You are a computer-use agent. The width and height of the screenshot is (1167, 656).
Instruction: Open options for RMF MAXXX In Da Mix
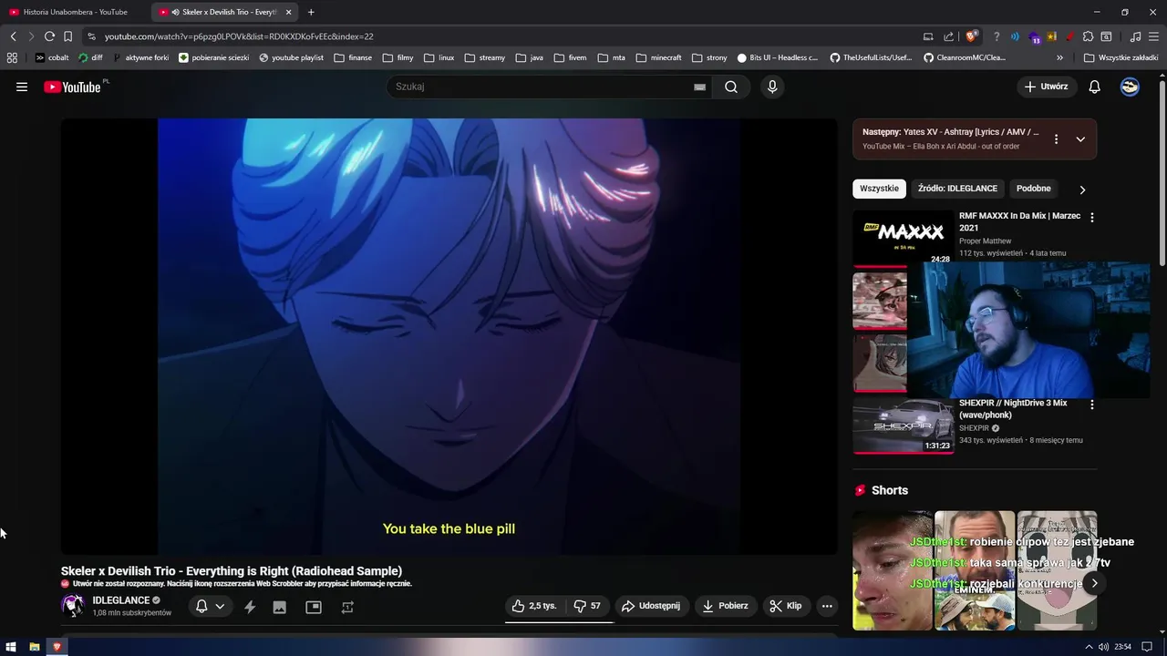(x=1092, y=218)
